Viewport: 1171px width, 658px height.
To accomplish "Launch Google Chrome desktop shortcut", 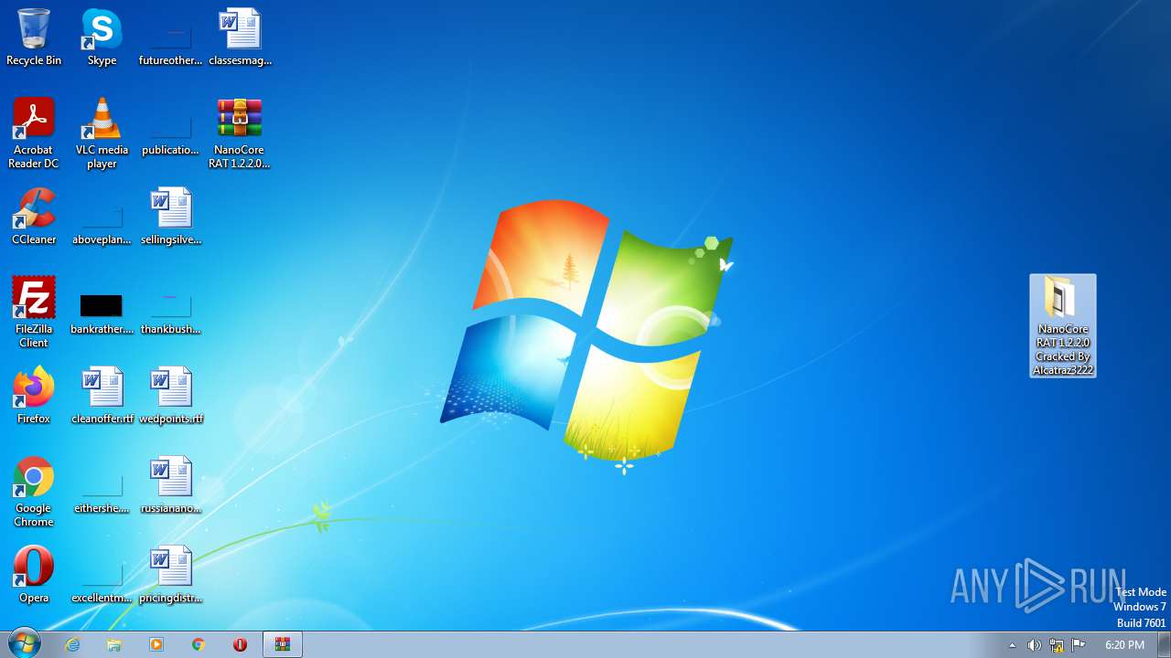I will [34, 492].
